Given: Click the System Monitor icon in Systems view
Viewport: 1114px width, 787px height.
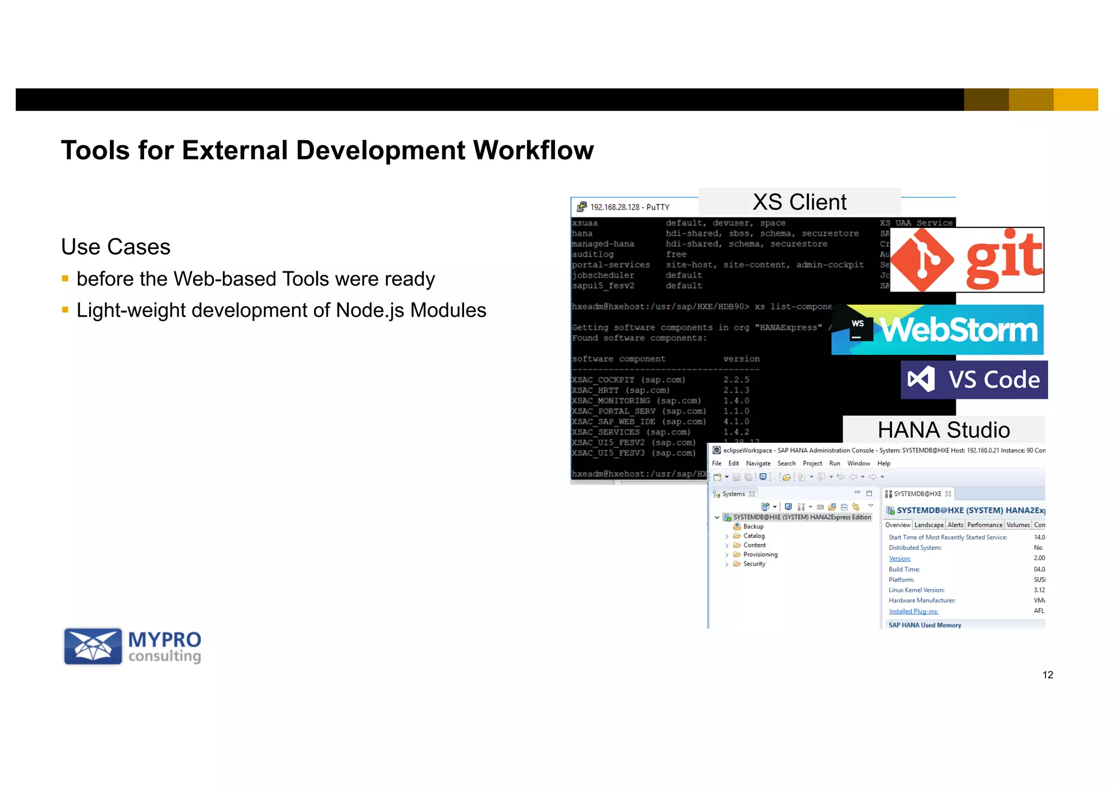Looking at the screenshot, I should [x=788, y=506].
